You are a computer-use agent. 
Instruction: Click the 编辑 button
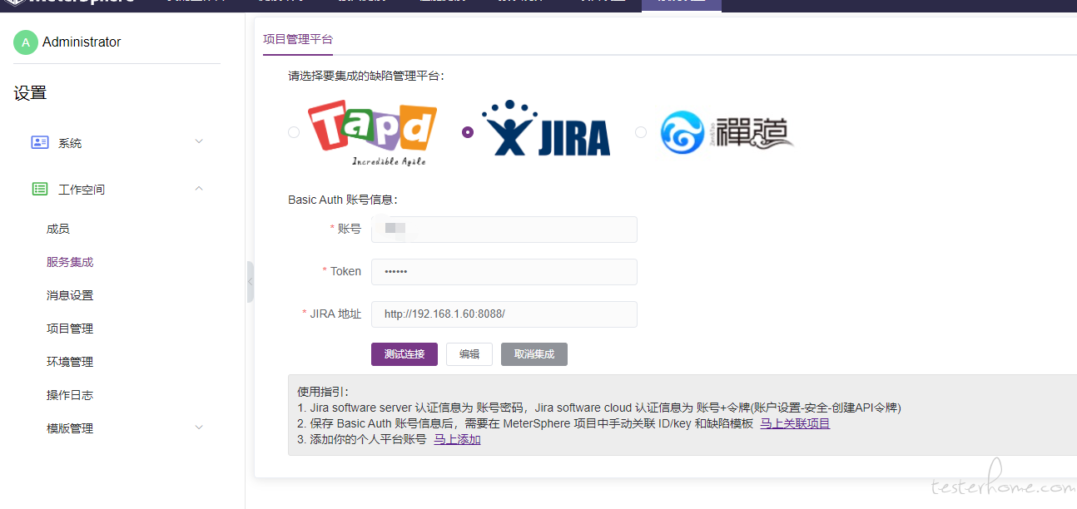coord(469,354)
